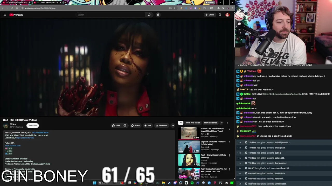Bookmark this page with star icon
332x186 pixels.
pyautogui.click(x=175, y=8)
